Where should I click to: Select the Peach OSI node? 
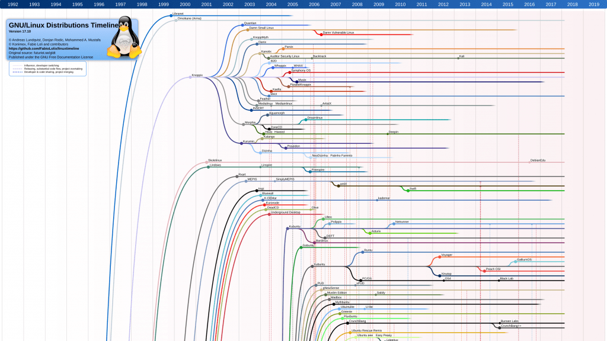click(x=492, y=269)
